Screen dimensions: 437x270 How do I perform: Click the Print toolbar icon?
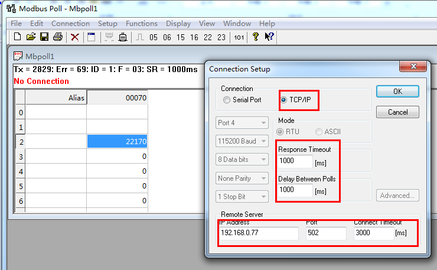click(x=57, y=37)
